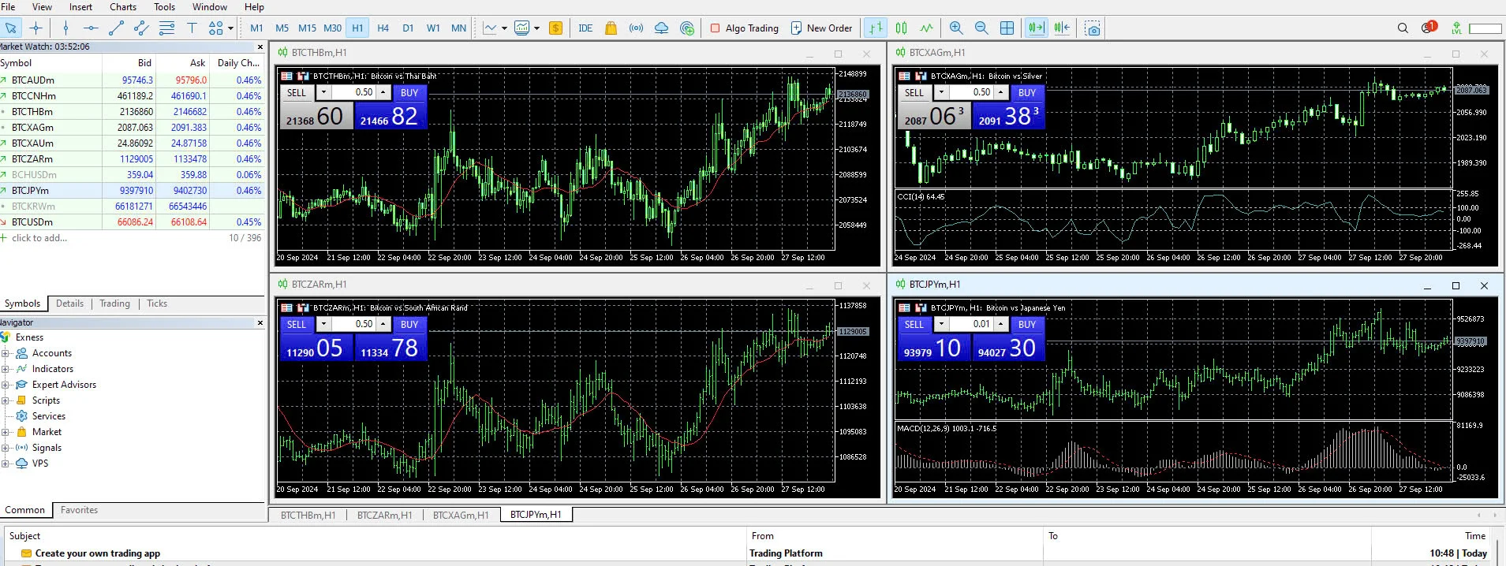This screenshot has height=566, width=1506.
Task: Pick the trendline drawing tool
Action: [x=116, y=28]
